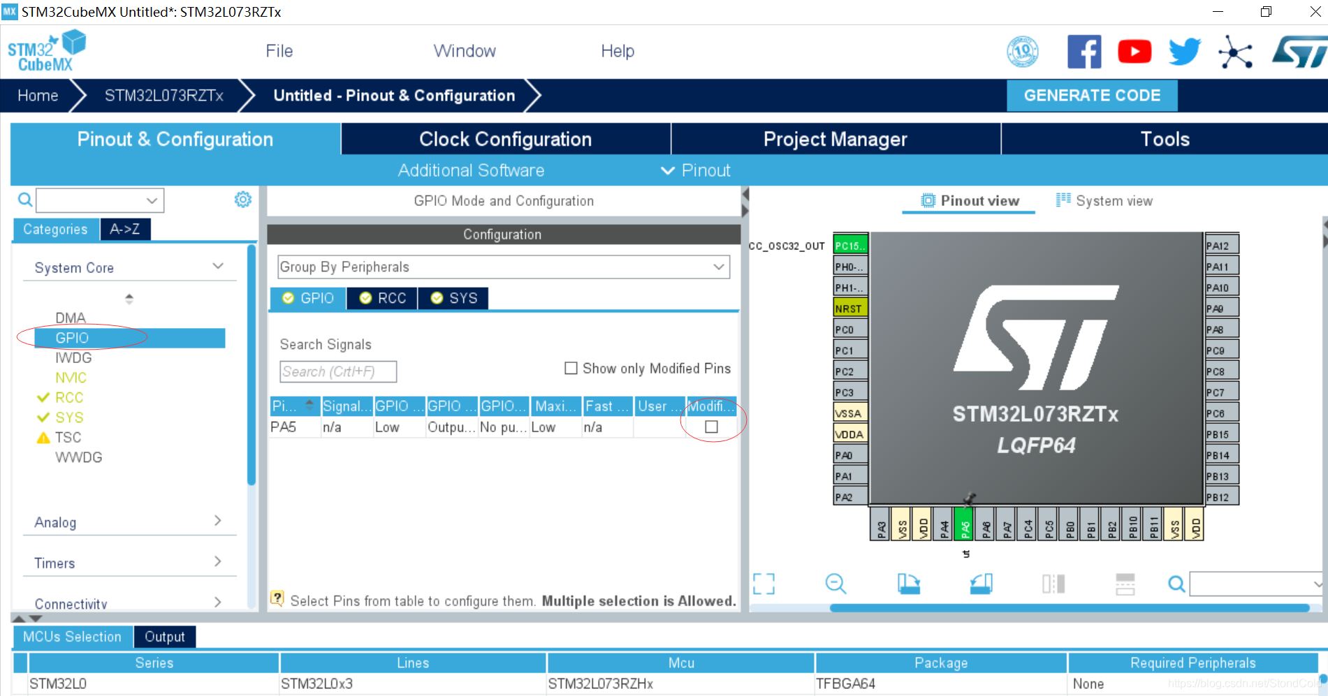Select the NRST pin on chip

tap(850, 308)
